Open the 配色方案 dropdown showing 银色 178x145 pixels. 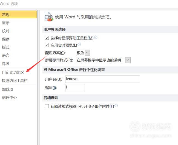click(x=83, y=53)
